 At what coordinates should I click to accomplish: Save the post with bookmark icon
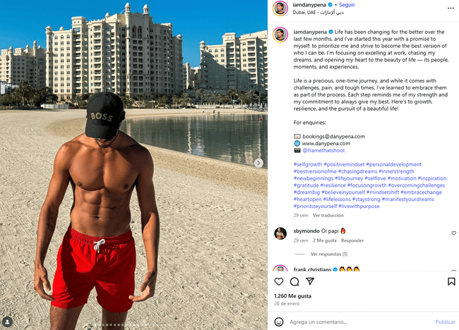451,281
